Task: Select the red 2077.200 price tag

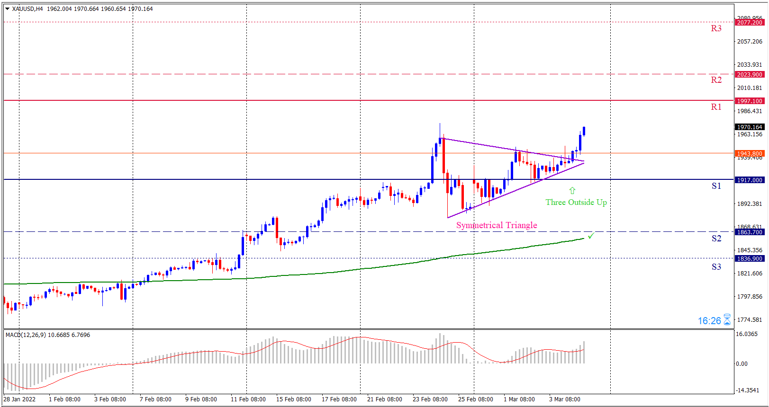Action: [x=750, y=23]
